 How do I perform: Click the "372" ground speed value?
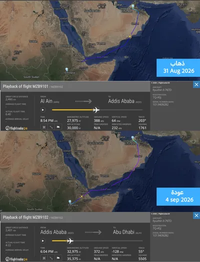coord(97,251)
